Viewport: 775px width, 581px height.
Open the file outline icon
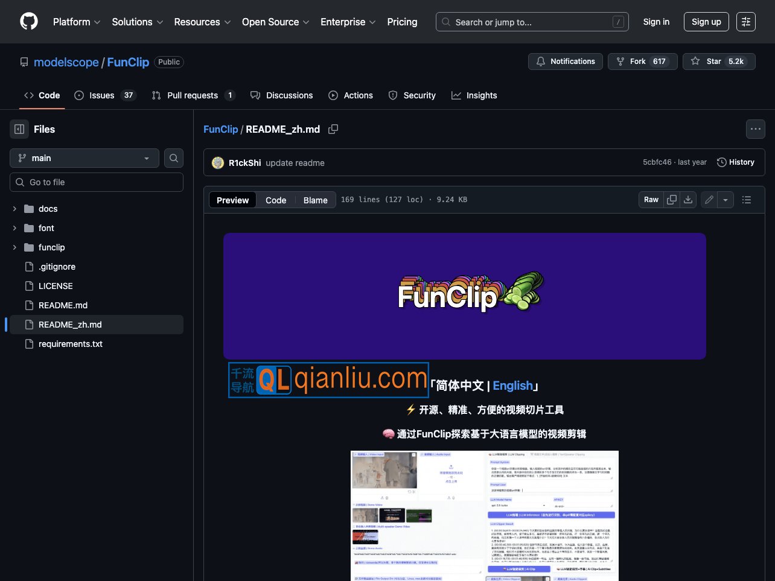tap(747, 199)
